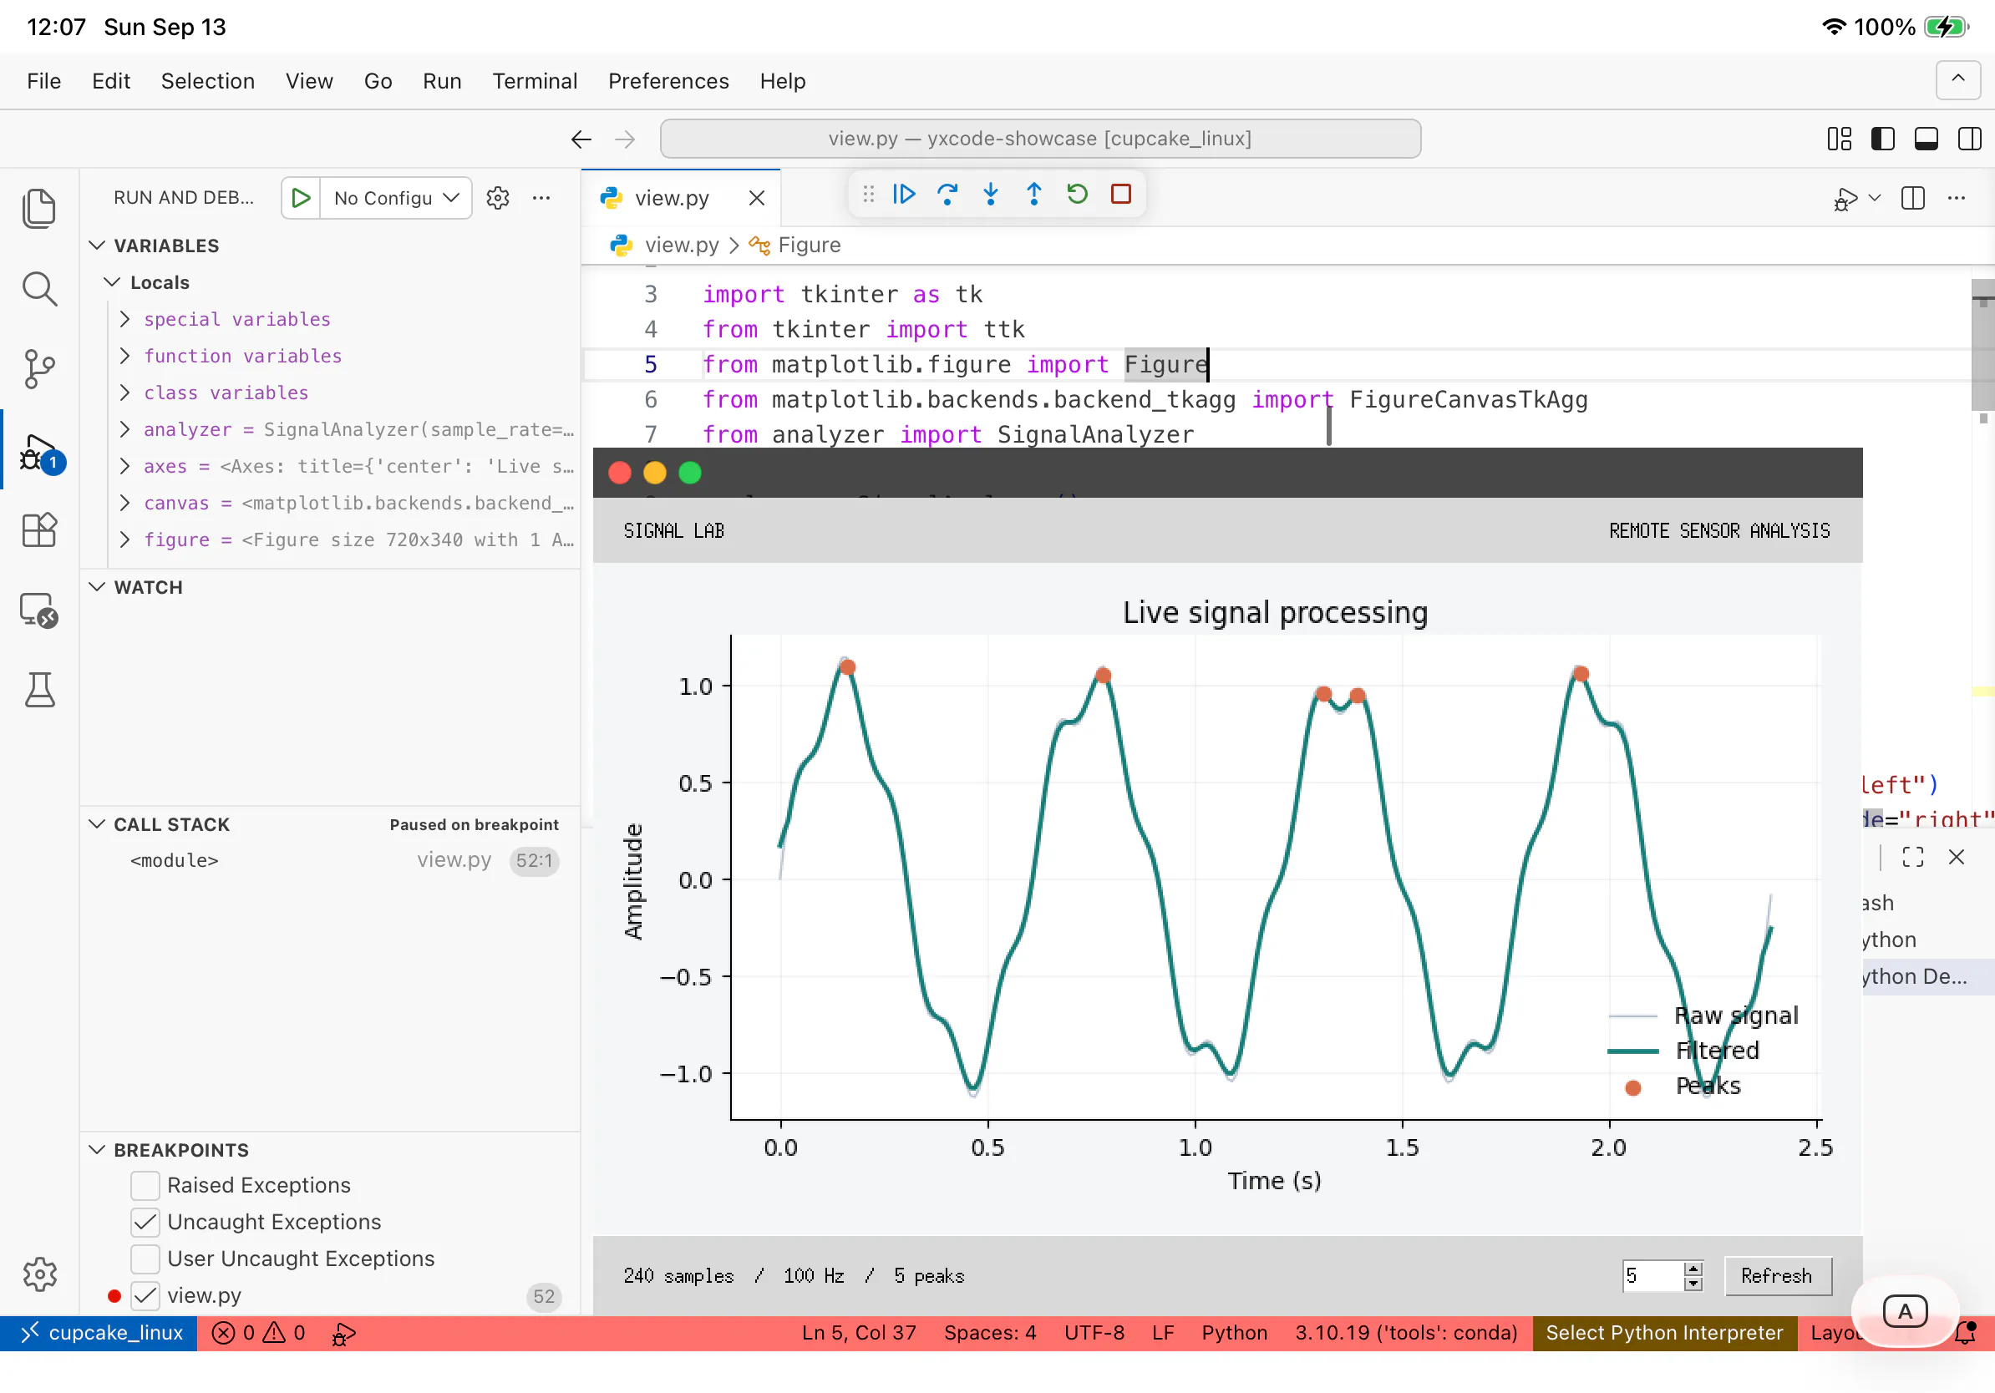Open run dropdown arrow beside debug icon
This screenshot has width=1995, height=1393.
coord(1874,198)
